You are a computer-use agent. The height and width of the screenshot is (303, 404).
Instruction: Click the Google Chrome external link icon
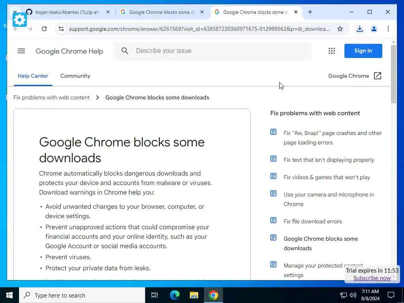point(378,76)
